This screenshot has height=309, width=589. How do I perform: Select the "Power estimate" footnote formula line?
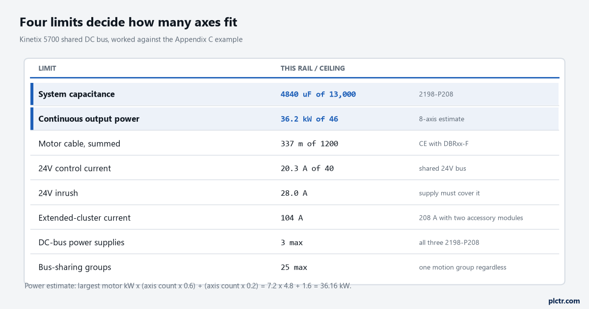(x=188, y=286)
